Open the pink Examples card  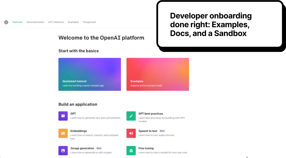pos(158,74)
